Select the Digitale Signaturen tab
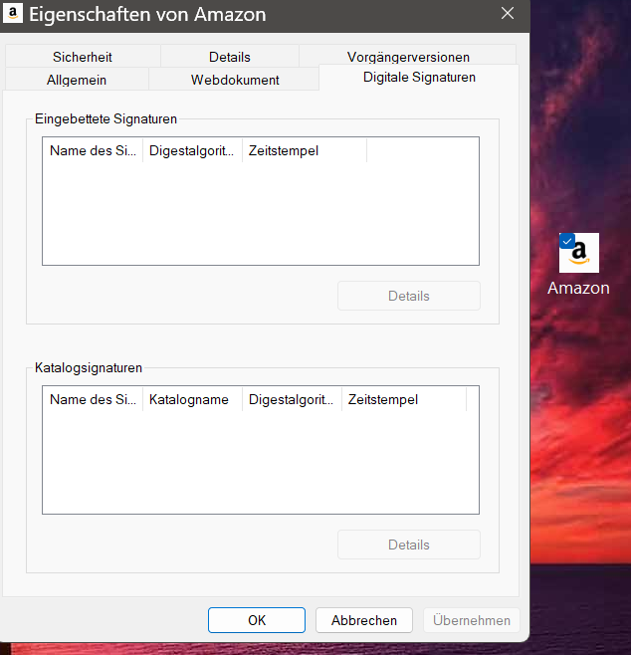The height and width of the screenshot is (655, 631). point(419,78)
